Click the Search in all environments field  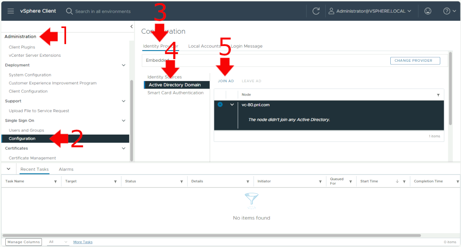point(103,12)
